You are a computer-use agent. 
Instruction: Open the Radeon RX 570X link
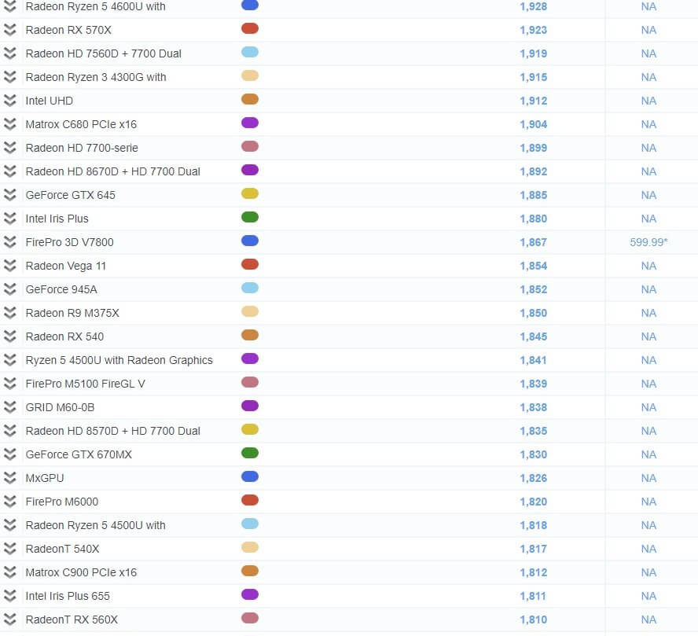click(68, 30)
